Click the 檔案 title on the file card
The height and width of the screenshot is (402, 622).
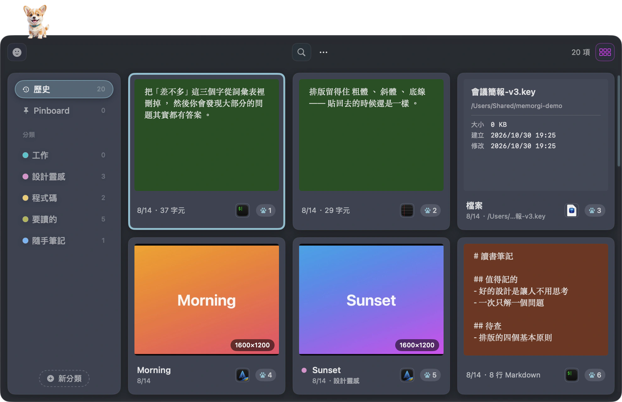tap(474, 206)
